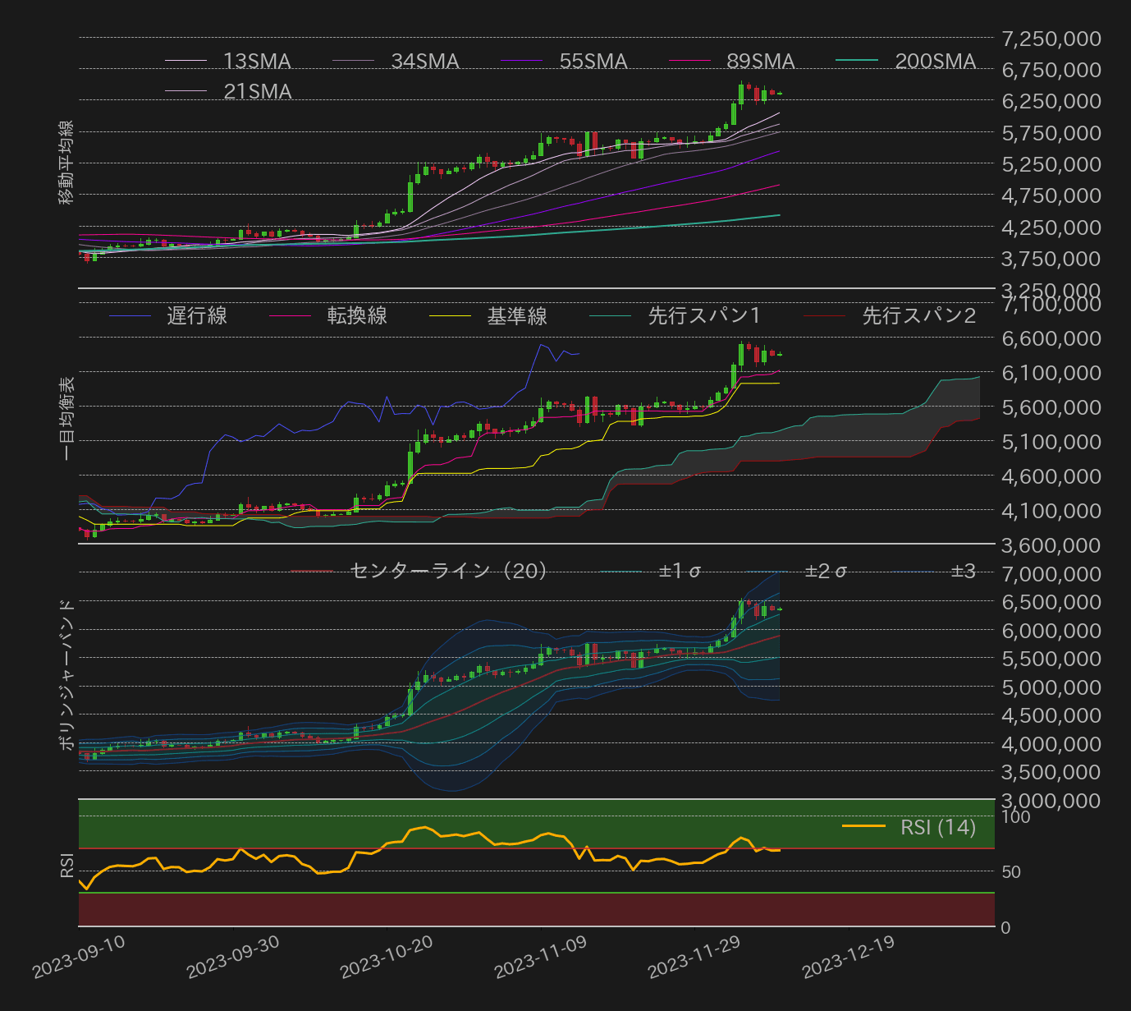Click the 移動平均線 axis title
This screenshot has height=1011, width=1131.
click(x=66, y=163)
